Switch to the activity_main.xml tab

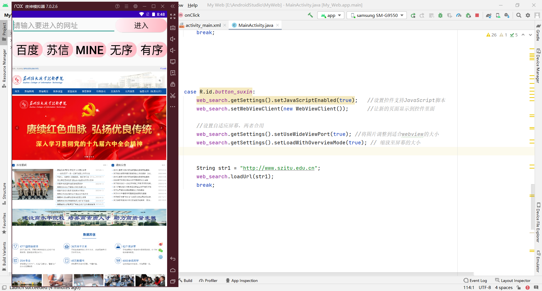tap(203, 25)
